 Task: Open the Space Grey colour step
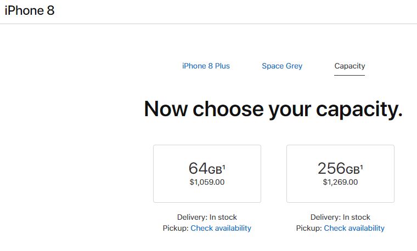click(282, 66)
